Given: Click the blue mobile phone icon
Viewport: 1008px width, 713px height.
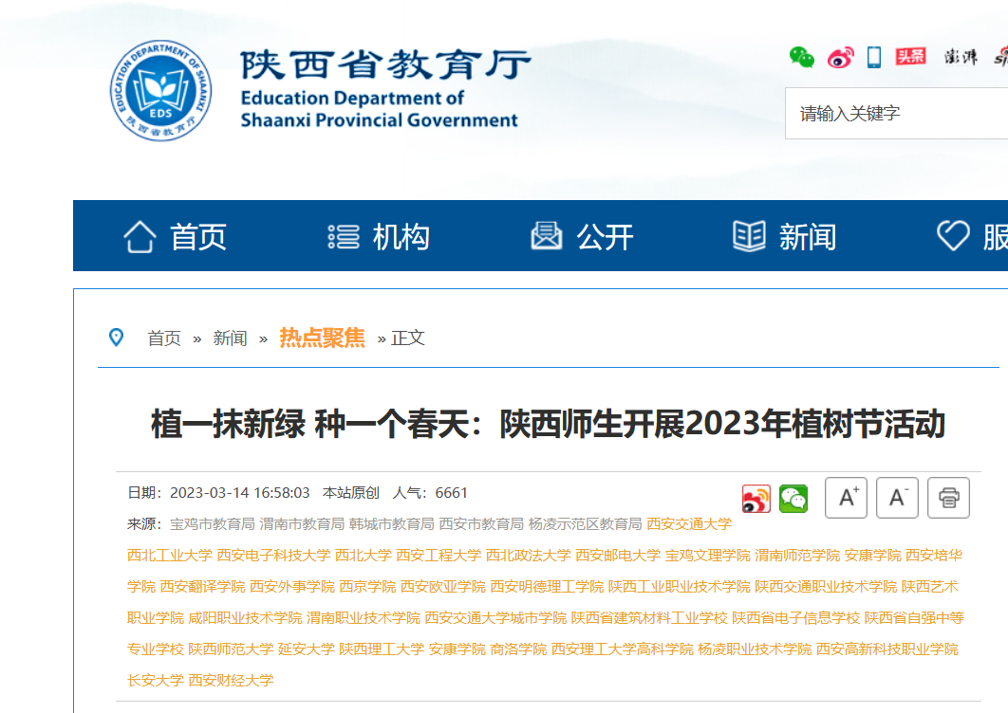Looking at the screenshot, I should pos(874,57).
